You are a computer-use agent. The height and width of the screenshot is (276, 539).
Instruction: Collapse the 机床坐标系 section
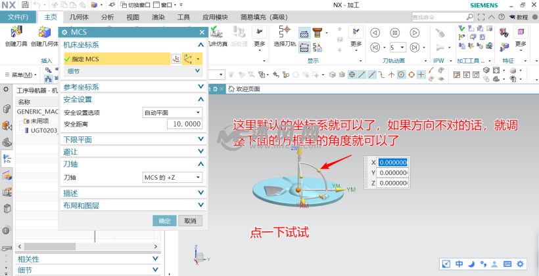[x=200, y=45]
